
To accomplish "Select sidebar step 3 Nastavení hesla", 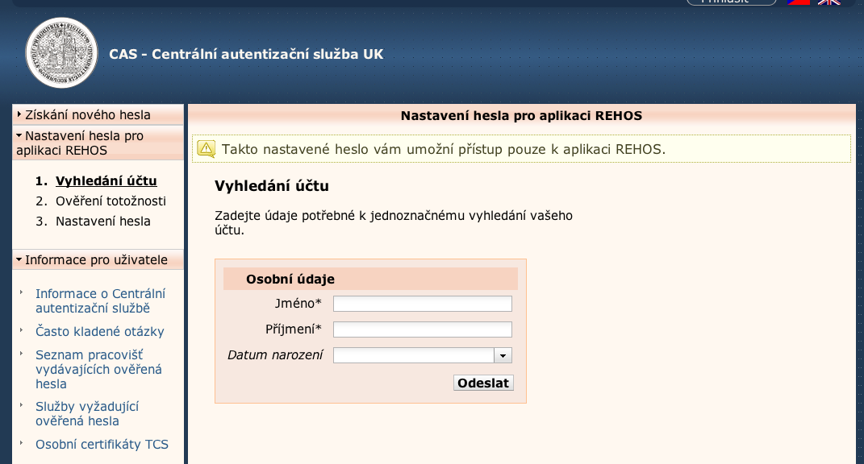I will point(103,222).
